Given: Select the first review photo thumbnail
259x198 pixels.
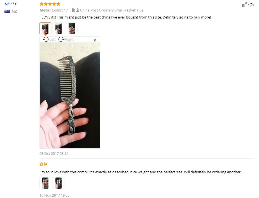Looking at the screenshot, I should point(45,28).
